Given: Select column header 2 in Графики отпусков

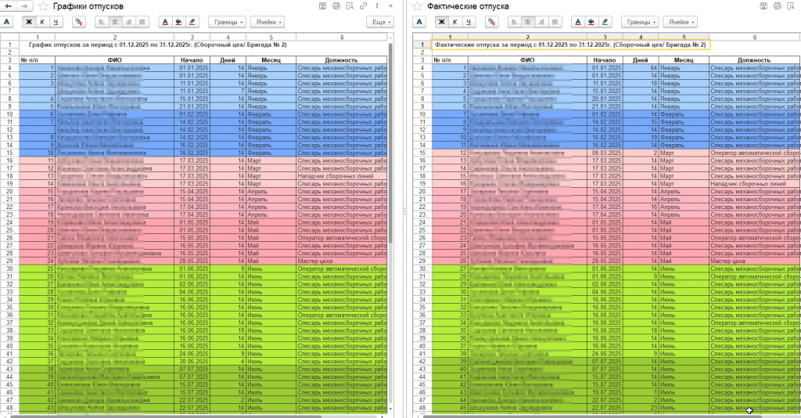Looking at the screenshot, I should click(114, 38).
